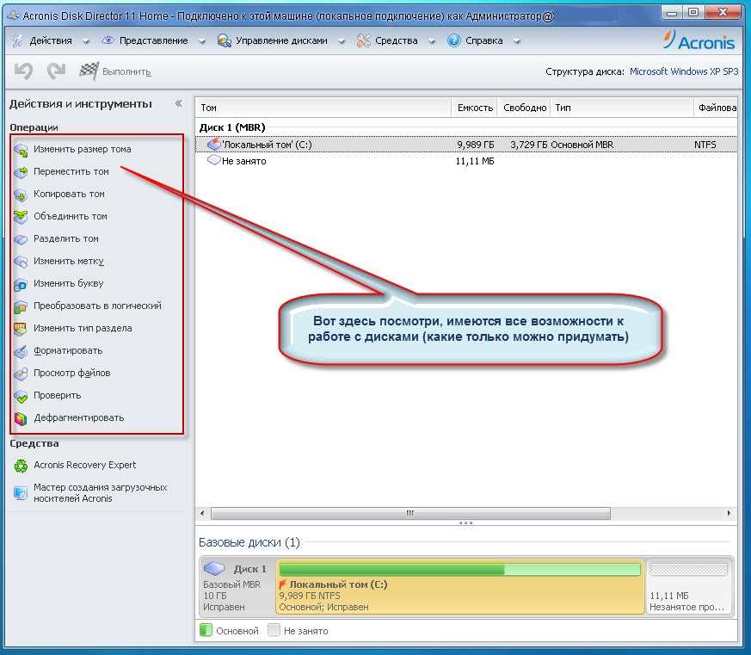Open the 'Справка' menu
This screenshot has height=655, width=751.
(483, 40)
